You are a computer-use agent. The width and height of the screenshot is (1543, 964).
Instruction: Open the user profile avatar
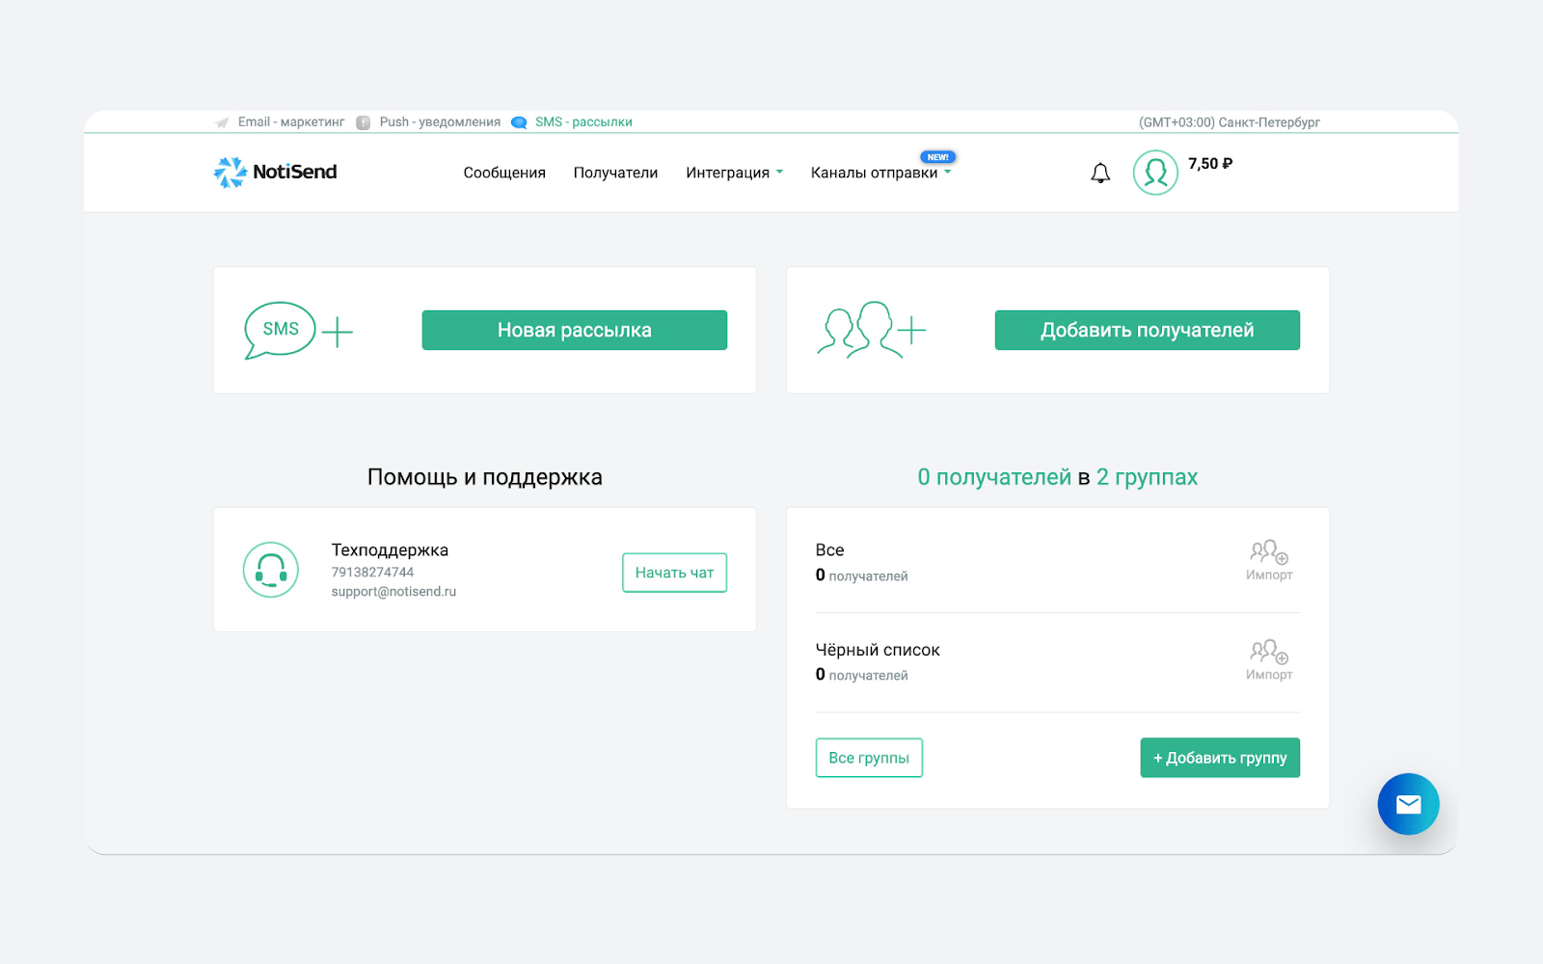[x=1154, y=174]
